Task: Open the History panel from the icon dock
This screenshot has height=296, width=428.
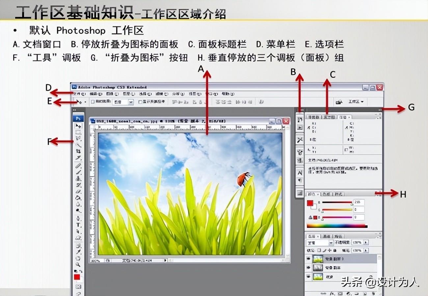Action: tap(300, 120)
